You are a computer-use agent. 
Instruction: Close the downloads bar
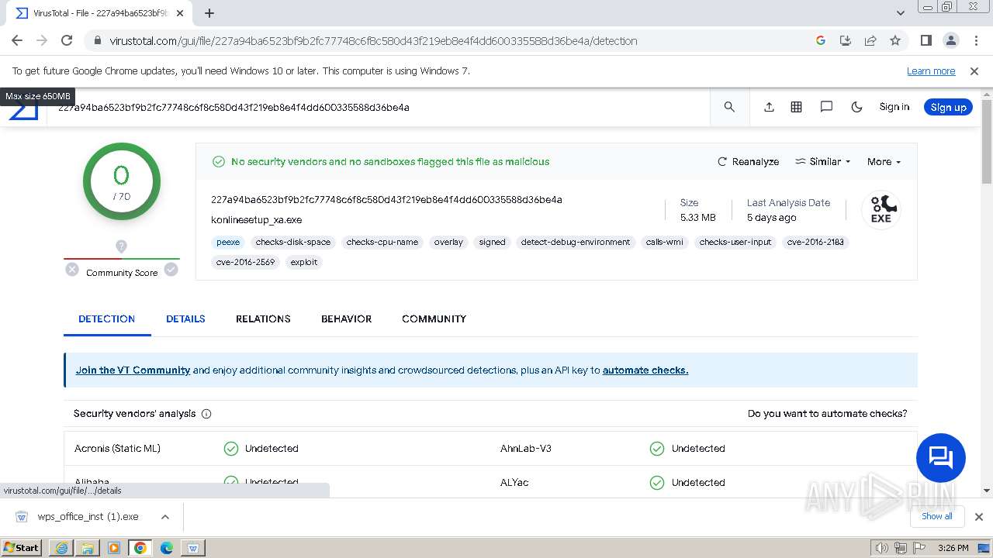click(979, 516)
